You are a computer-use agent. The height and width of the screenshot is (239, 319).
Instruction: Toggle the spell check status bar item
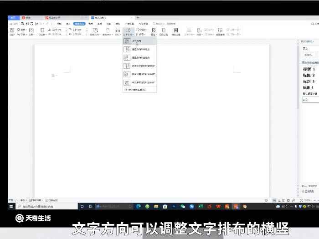(35, 200)
